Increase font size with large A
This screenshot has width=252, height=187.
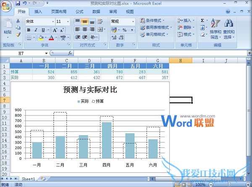coord(55,30)
